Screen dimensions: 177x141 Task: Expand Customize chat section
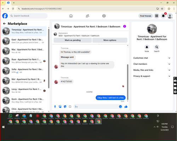point(152,58)
